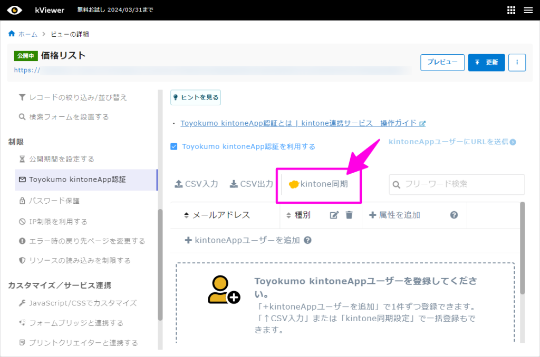Select Toyokumo kintoneApp認証 sidebar item
This screenshot has height=357, width=540.
86,180
